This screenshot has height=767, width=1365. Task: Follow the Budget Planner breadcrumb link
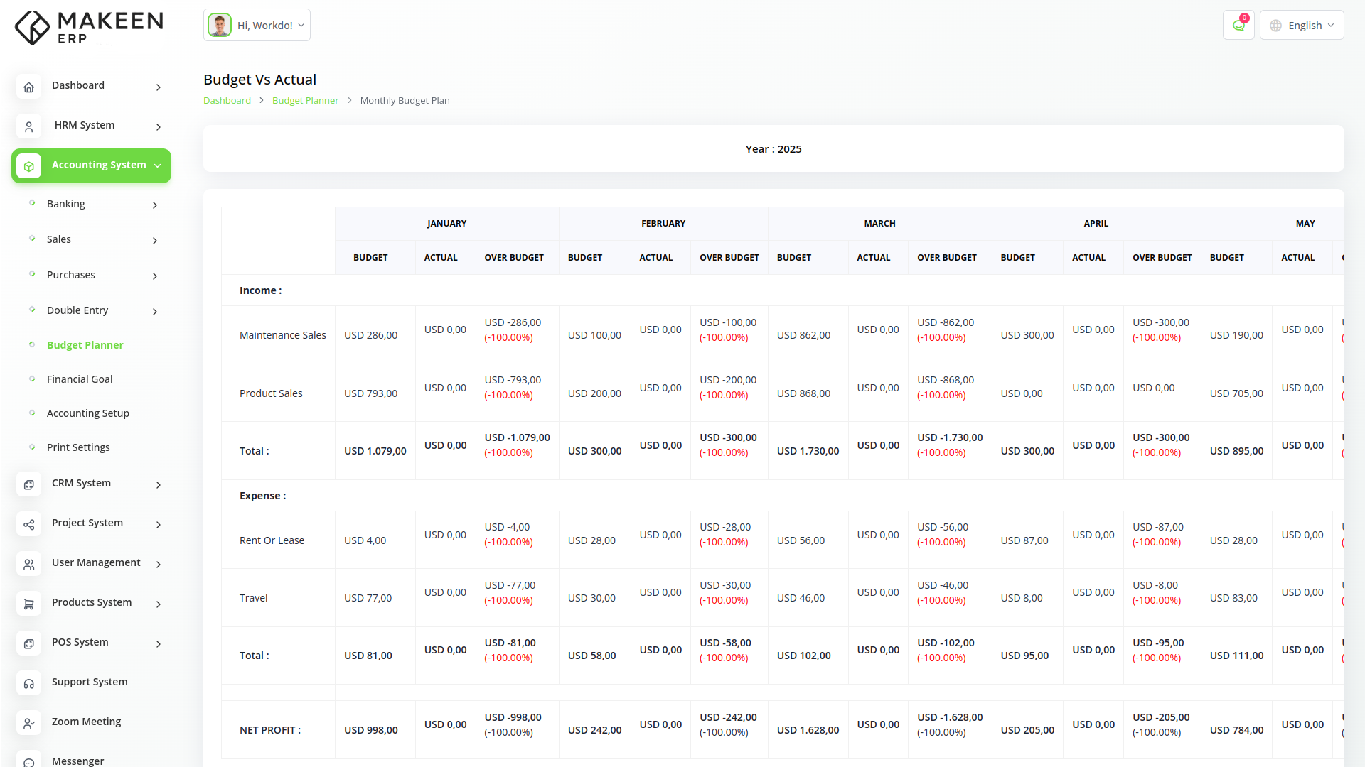tap(305, 101)
